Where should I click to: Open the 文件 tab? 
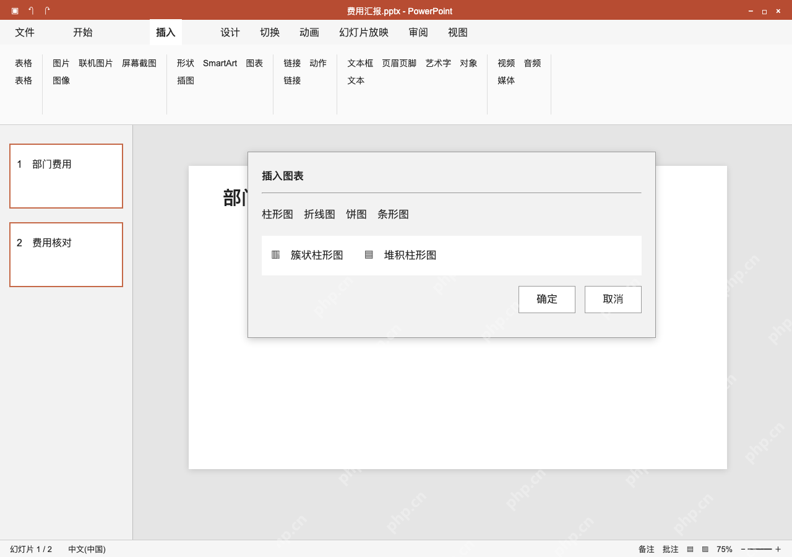coord(25,32)
